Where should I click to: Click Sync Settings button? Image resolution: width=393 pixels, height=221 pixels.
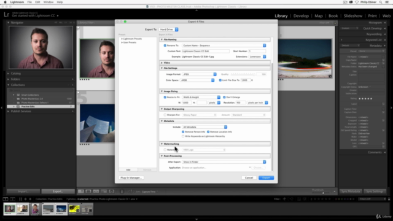pyautogui.click(x=375, y=192)
